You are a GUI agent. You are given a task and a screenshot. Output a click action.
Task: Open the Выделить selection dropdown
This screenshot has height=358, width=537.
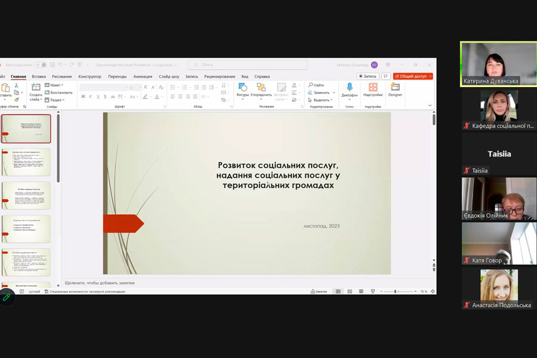(x=322, y=100)
